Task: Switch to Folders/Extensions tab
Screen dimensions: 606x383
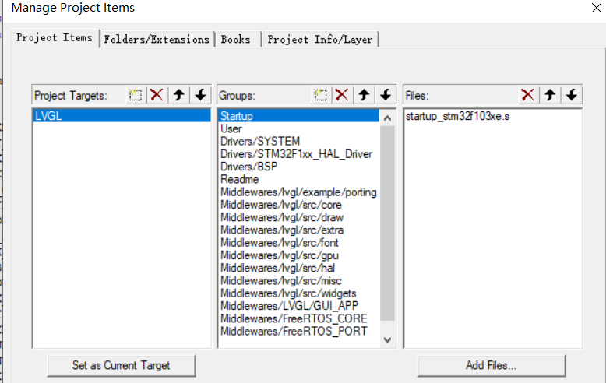Action: (157, 39)
